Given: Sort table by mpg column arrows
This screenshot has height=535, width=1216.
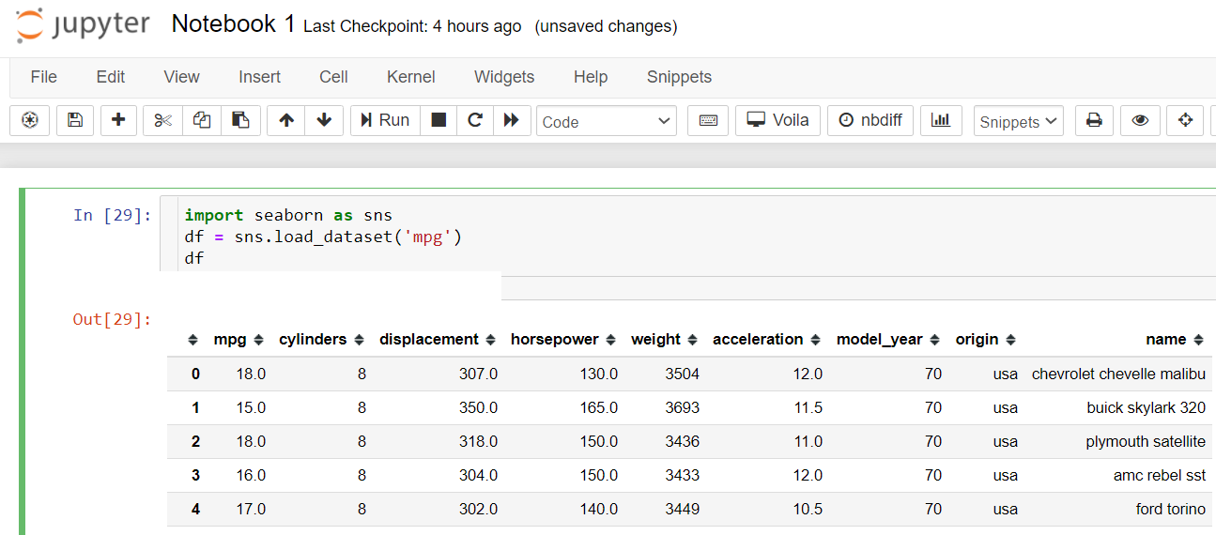Looking at the screenshot, I should coord(258,340).
